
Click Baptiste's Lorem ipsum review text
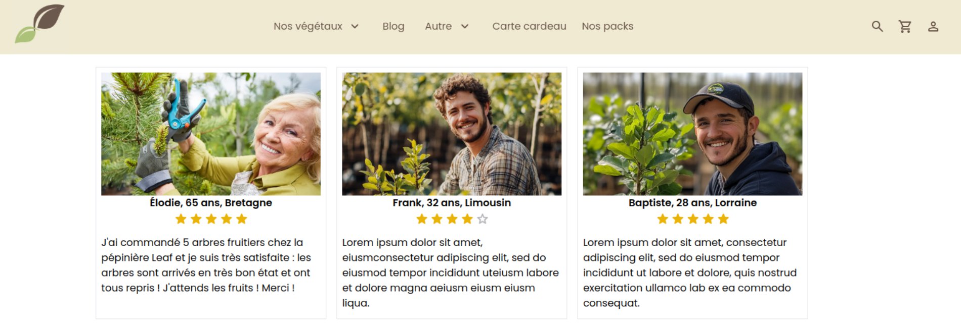click(690, 272)
